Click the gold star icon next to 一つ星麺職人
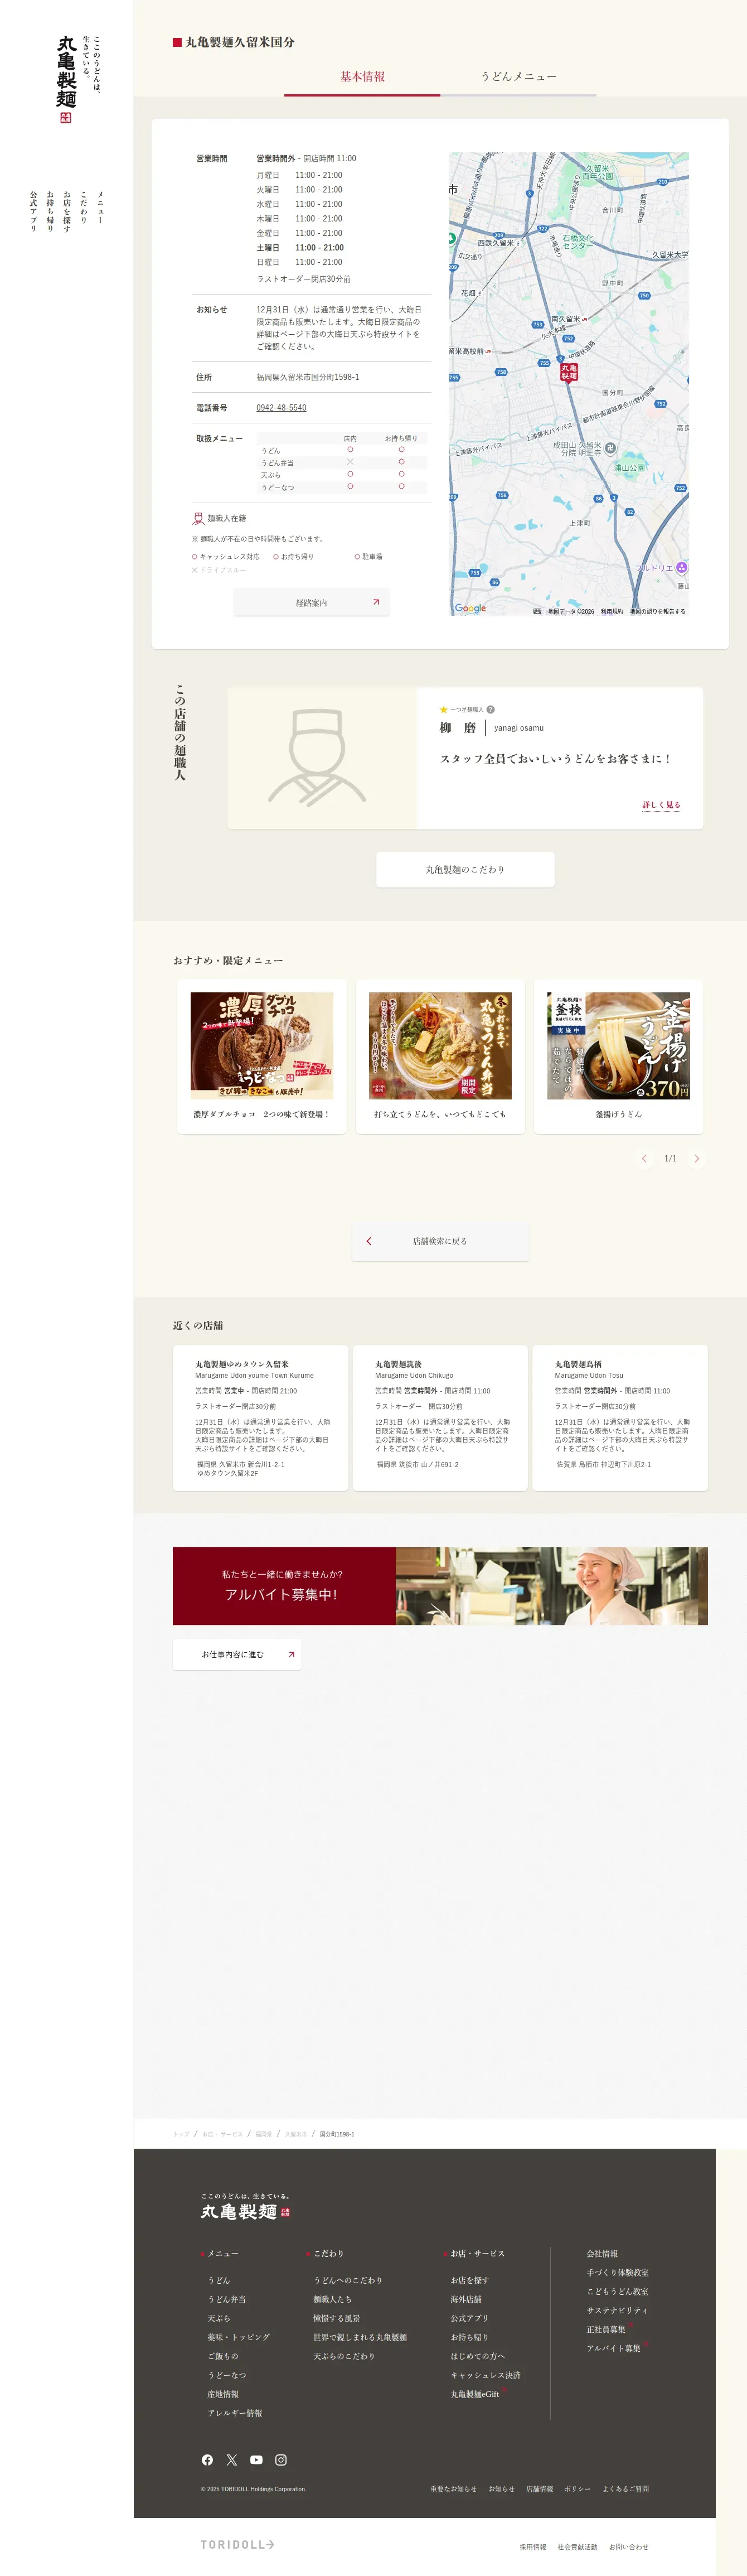 443,709
